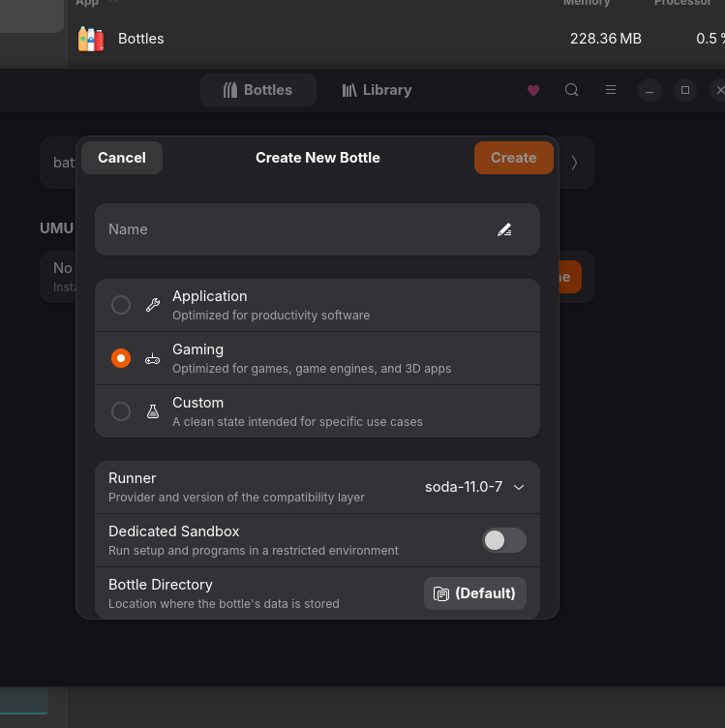Maximize the Bottles window
The image size is (725, 728).
(685, 90)
